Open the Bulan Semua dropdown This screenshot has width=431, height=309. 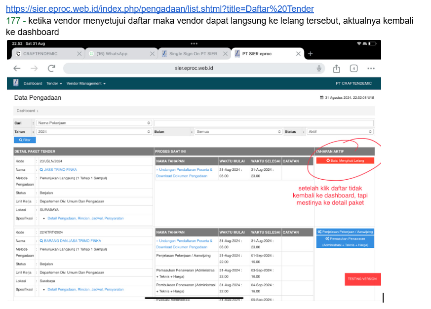click(x=238, y=132)
